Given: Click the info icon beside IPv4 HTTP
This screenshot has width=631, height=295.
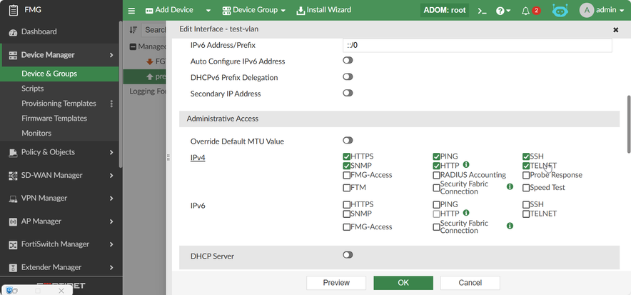Looking at the screenshot, I should [466, 165].
